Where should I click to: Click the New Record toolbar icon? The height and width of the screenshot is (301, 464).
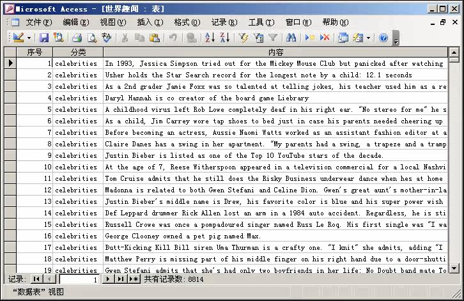(310, 38)
